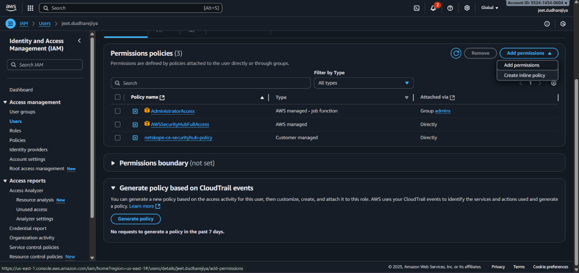The width and height of the screenshot is (579, 273).
Task: Click the Learn more link
Action: tap(145, 206)
